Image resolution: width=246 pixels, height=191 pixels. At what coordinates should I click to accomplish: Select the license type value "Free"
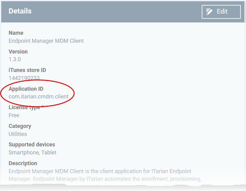[14, 115]
